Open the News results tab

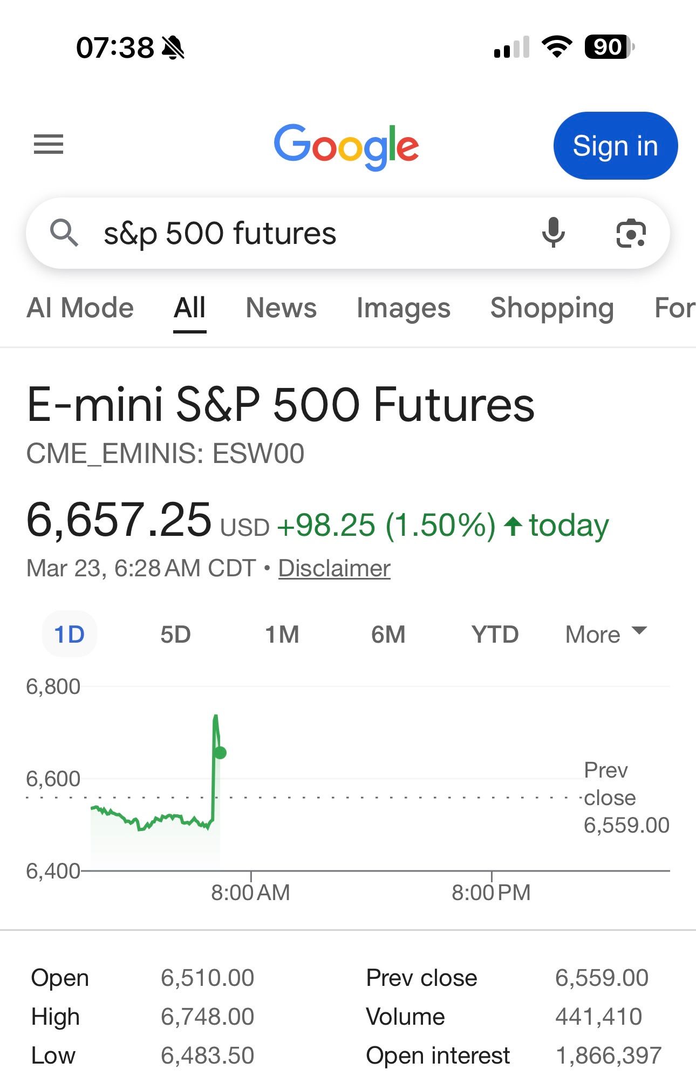tap(281, 308)
